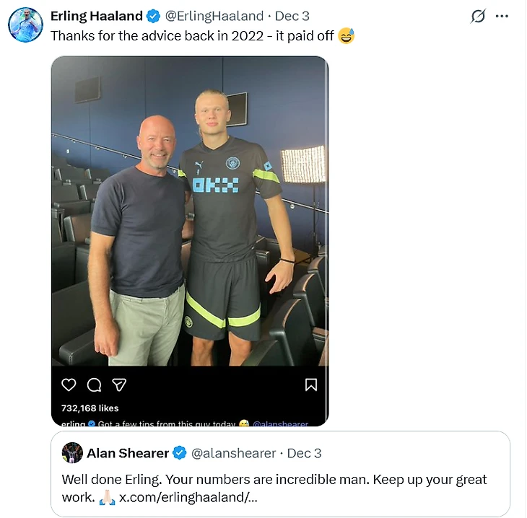Screen dimensions: 527x518
Task: Open the Erling Haaland display name link
Action: (x=96, y=17)
